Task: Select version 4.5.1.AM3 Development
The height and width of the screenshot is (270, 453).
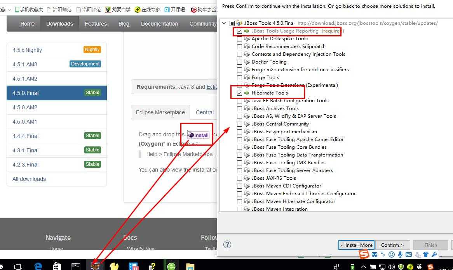Action: (57, 64)
